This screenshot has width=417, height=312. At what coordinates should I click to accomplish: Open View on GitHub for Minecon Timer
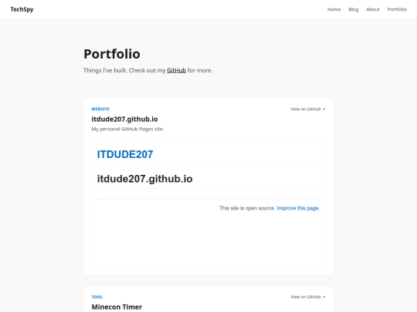tap(307, 297)
